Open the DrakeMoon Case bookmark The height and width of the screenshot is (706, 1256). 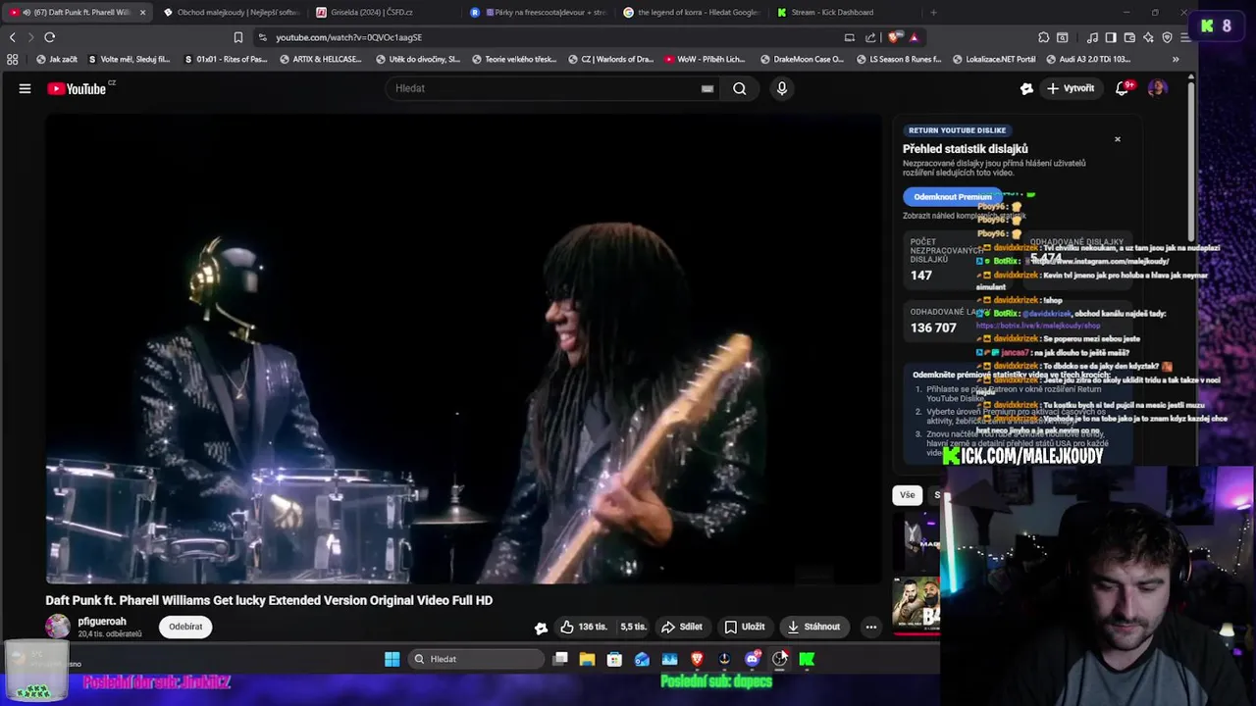coord(802,59)
